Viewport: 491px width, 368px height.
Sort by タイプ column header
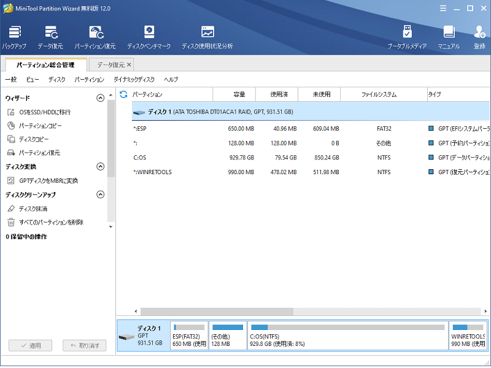(458, 94)
